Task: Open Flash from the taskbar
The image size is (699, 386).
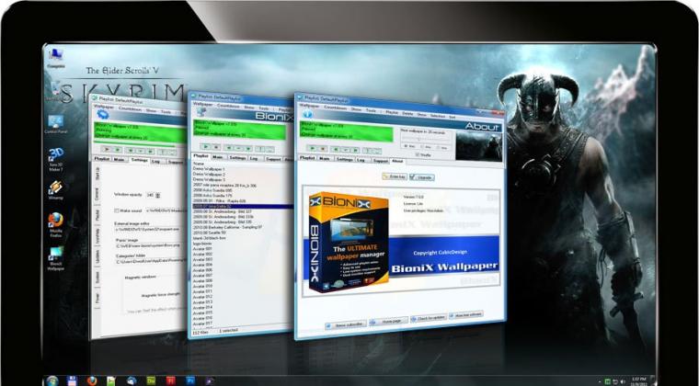Action: tap(170, 381)
